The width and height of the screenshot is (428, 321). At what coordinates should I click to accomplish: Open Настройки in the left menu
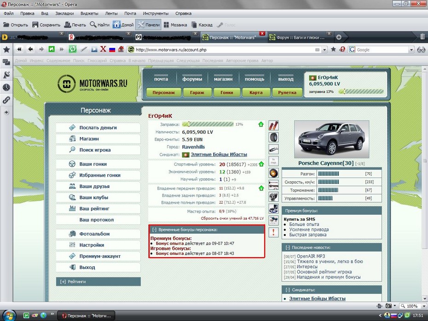click(98, 245)
